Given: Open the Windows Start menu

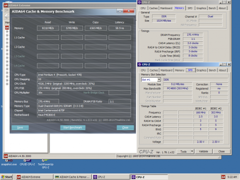Looking at the screenshot, I should 7,177.
